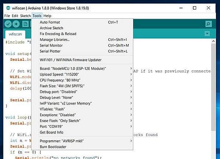Click the editor vertical scrollbar thumb
The height and width of the screenshot is (159, 220).
tap(213, 87)
